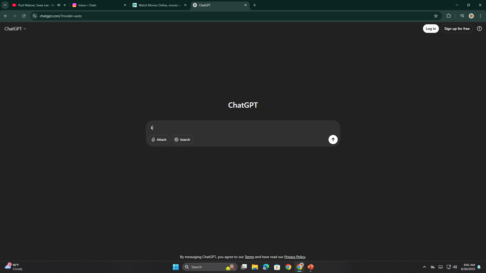This screenshot has width=486, height=273.
Task: Open the touch keyboard icon in system tray
Action: (440, 267)
